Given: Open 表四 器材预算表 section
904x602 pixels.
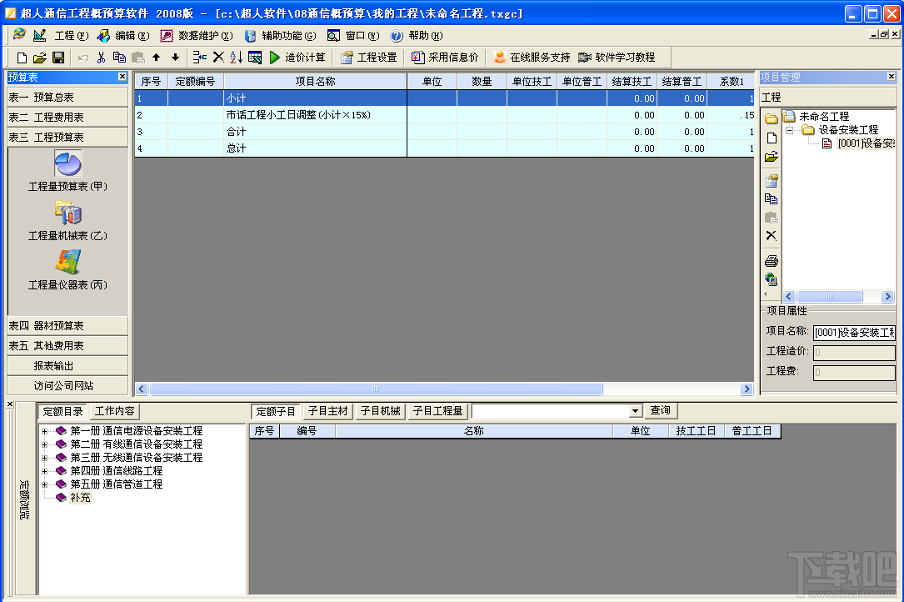Looking at the screenshot, I should coord(67,325).
